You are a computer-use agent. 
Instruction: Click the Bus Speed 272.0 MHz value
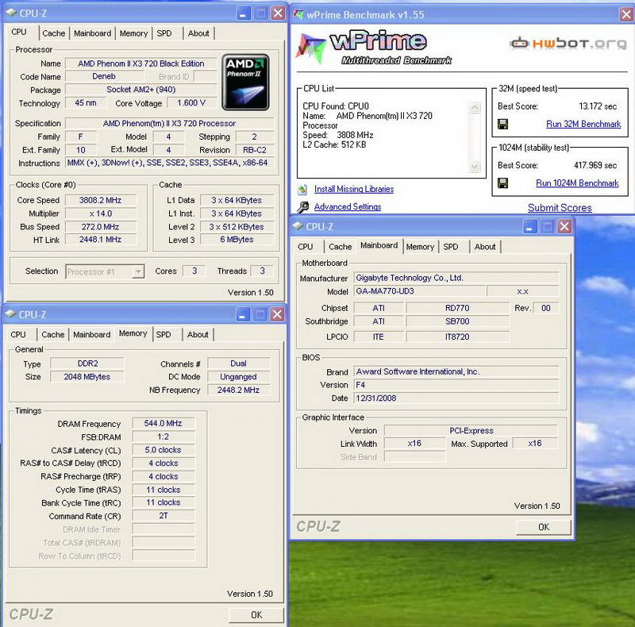point(101,227)
